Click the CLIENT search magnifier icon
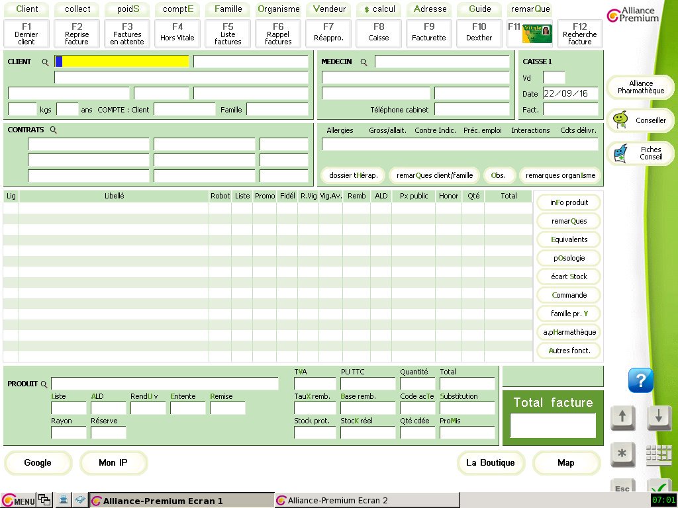The height and width of the screenshot is (508, 678). coord(45,62)
